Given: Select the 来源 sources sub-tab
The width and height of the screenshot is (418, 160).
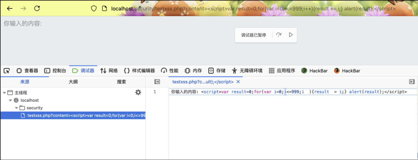Looking at the screenshot, I should (25, 82).
